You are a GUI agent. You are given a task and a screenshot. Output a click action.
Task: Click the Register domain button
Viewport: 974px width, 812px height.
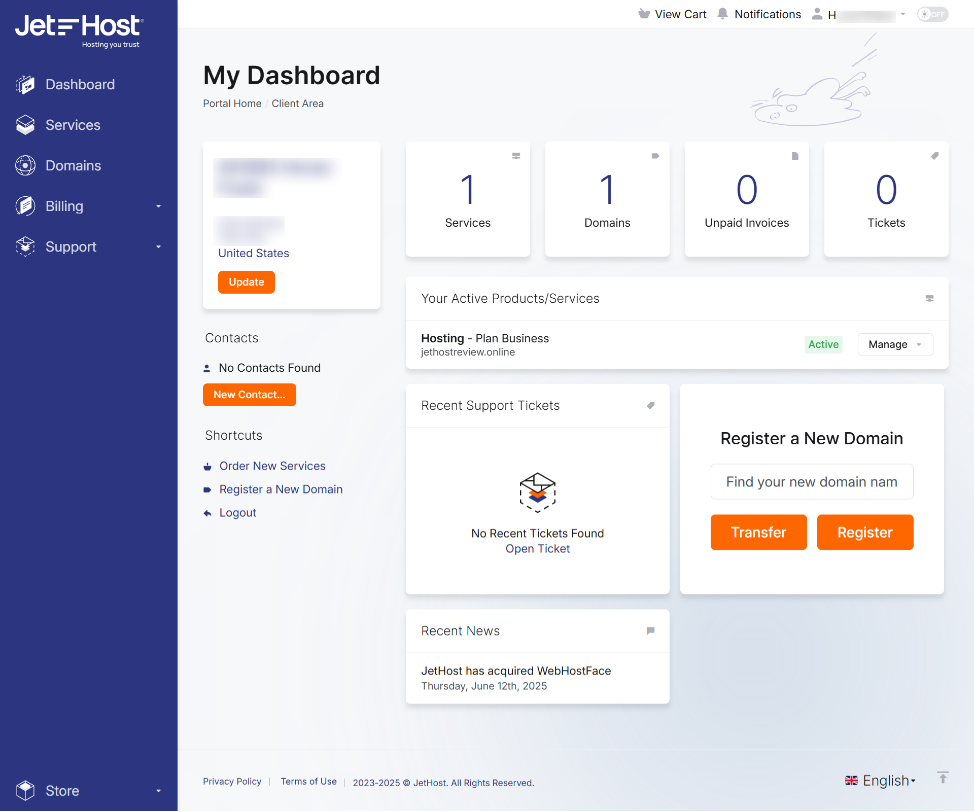point(865,533)
